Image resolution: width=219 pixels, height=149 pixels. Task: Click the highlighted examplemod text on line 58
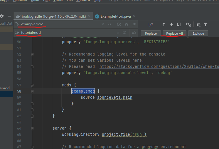click(x=83, y=91)
